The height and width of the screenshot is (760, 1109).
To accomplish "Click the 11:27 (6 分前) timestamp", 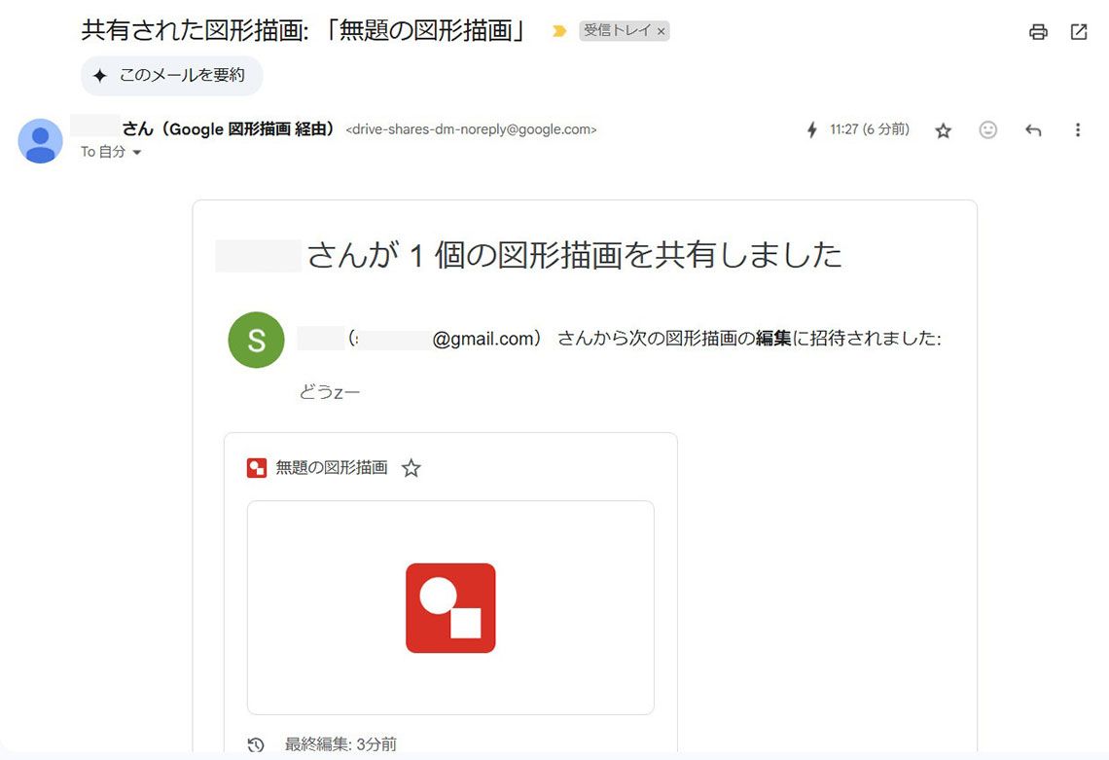I will coord(870,129).
